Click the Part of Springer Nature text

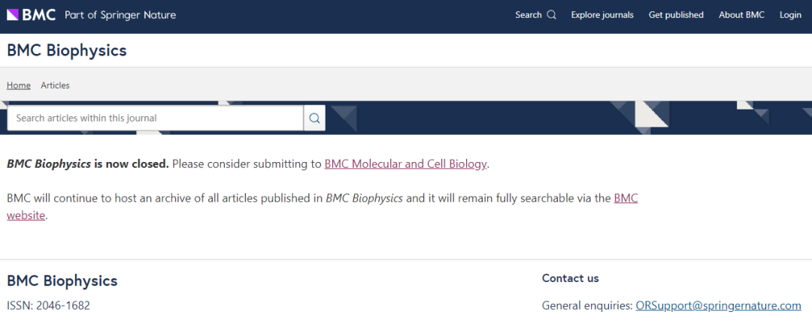(x=120, y=15)
